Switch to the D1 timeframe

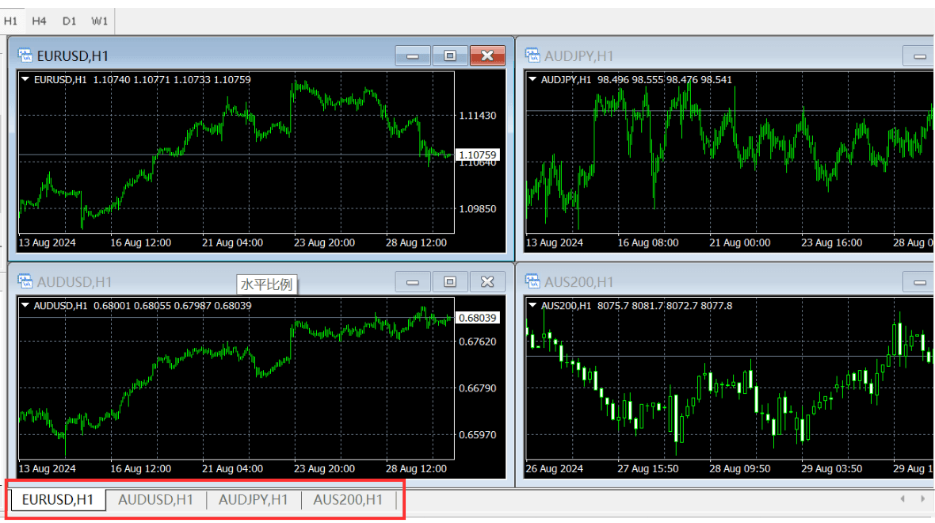coord(70,21)
